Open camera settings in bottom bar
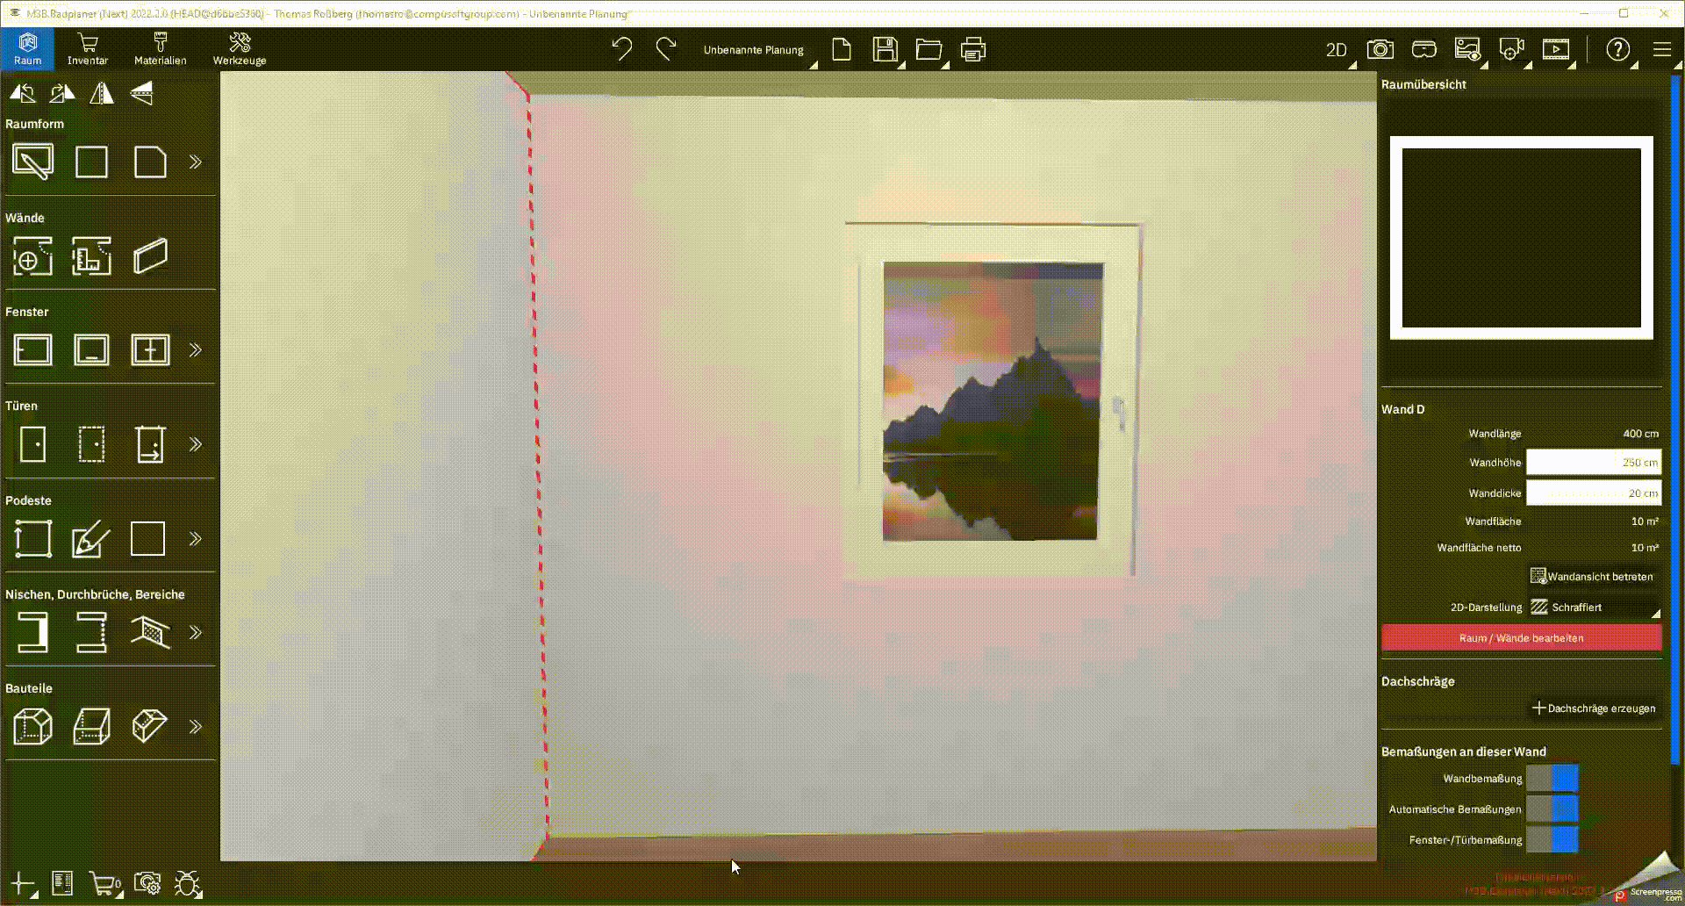Image resolution: width=1685 pixels, height=906 pixels. [147, 883]
